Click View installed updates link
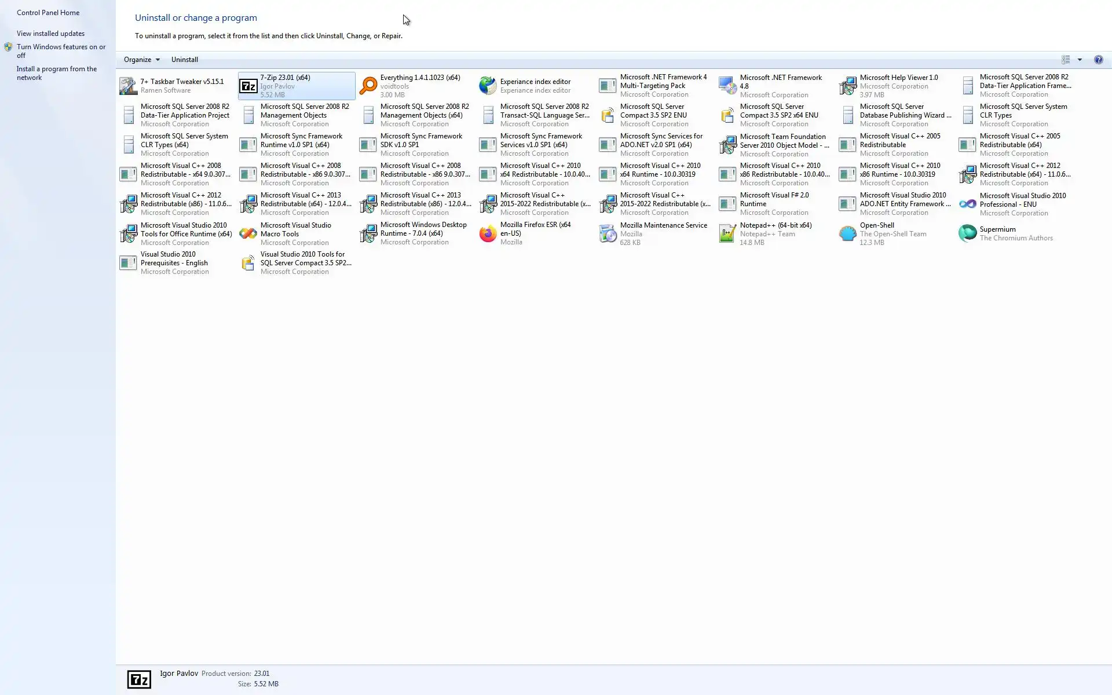The width and height of the screenshot is (1112, 695). (x=50, y=34)
